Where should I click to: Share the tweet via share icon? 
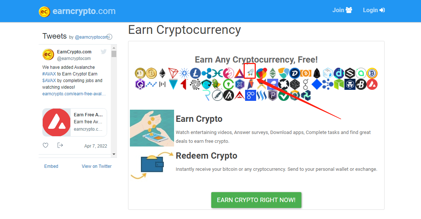(60, 145)
